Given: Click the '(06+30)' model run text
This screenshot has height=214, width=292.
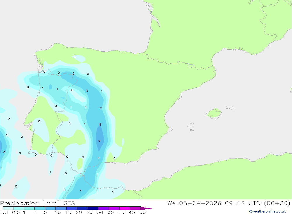Looking at the screenshot, I should pyautogui.click(x=277, y=203).
